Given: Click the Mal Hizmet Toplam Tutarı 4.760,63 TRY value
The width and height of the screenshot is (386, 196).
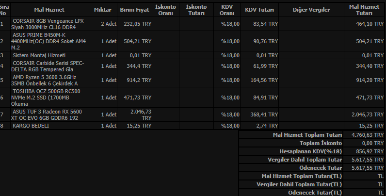Looking at the screenshot, I should (x=364, y=135).
